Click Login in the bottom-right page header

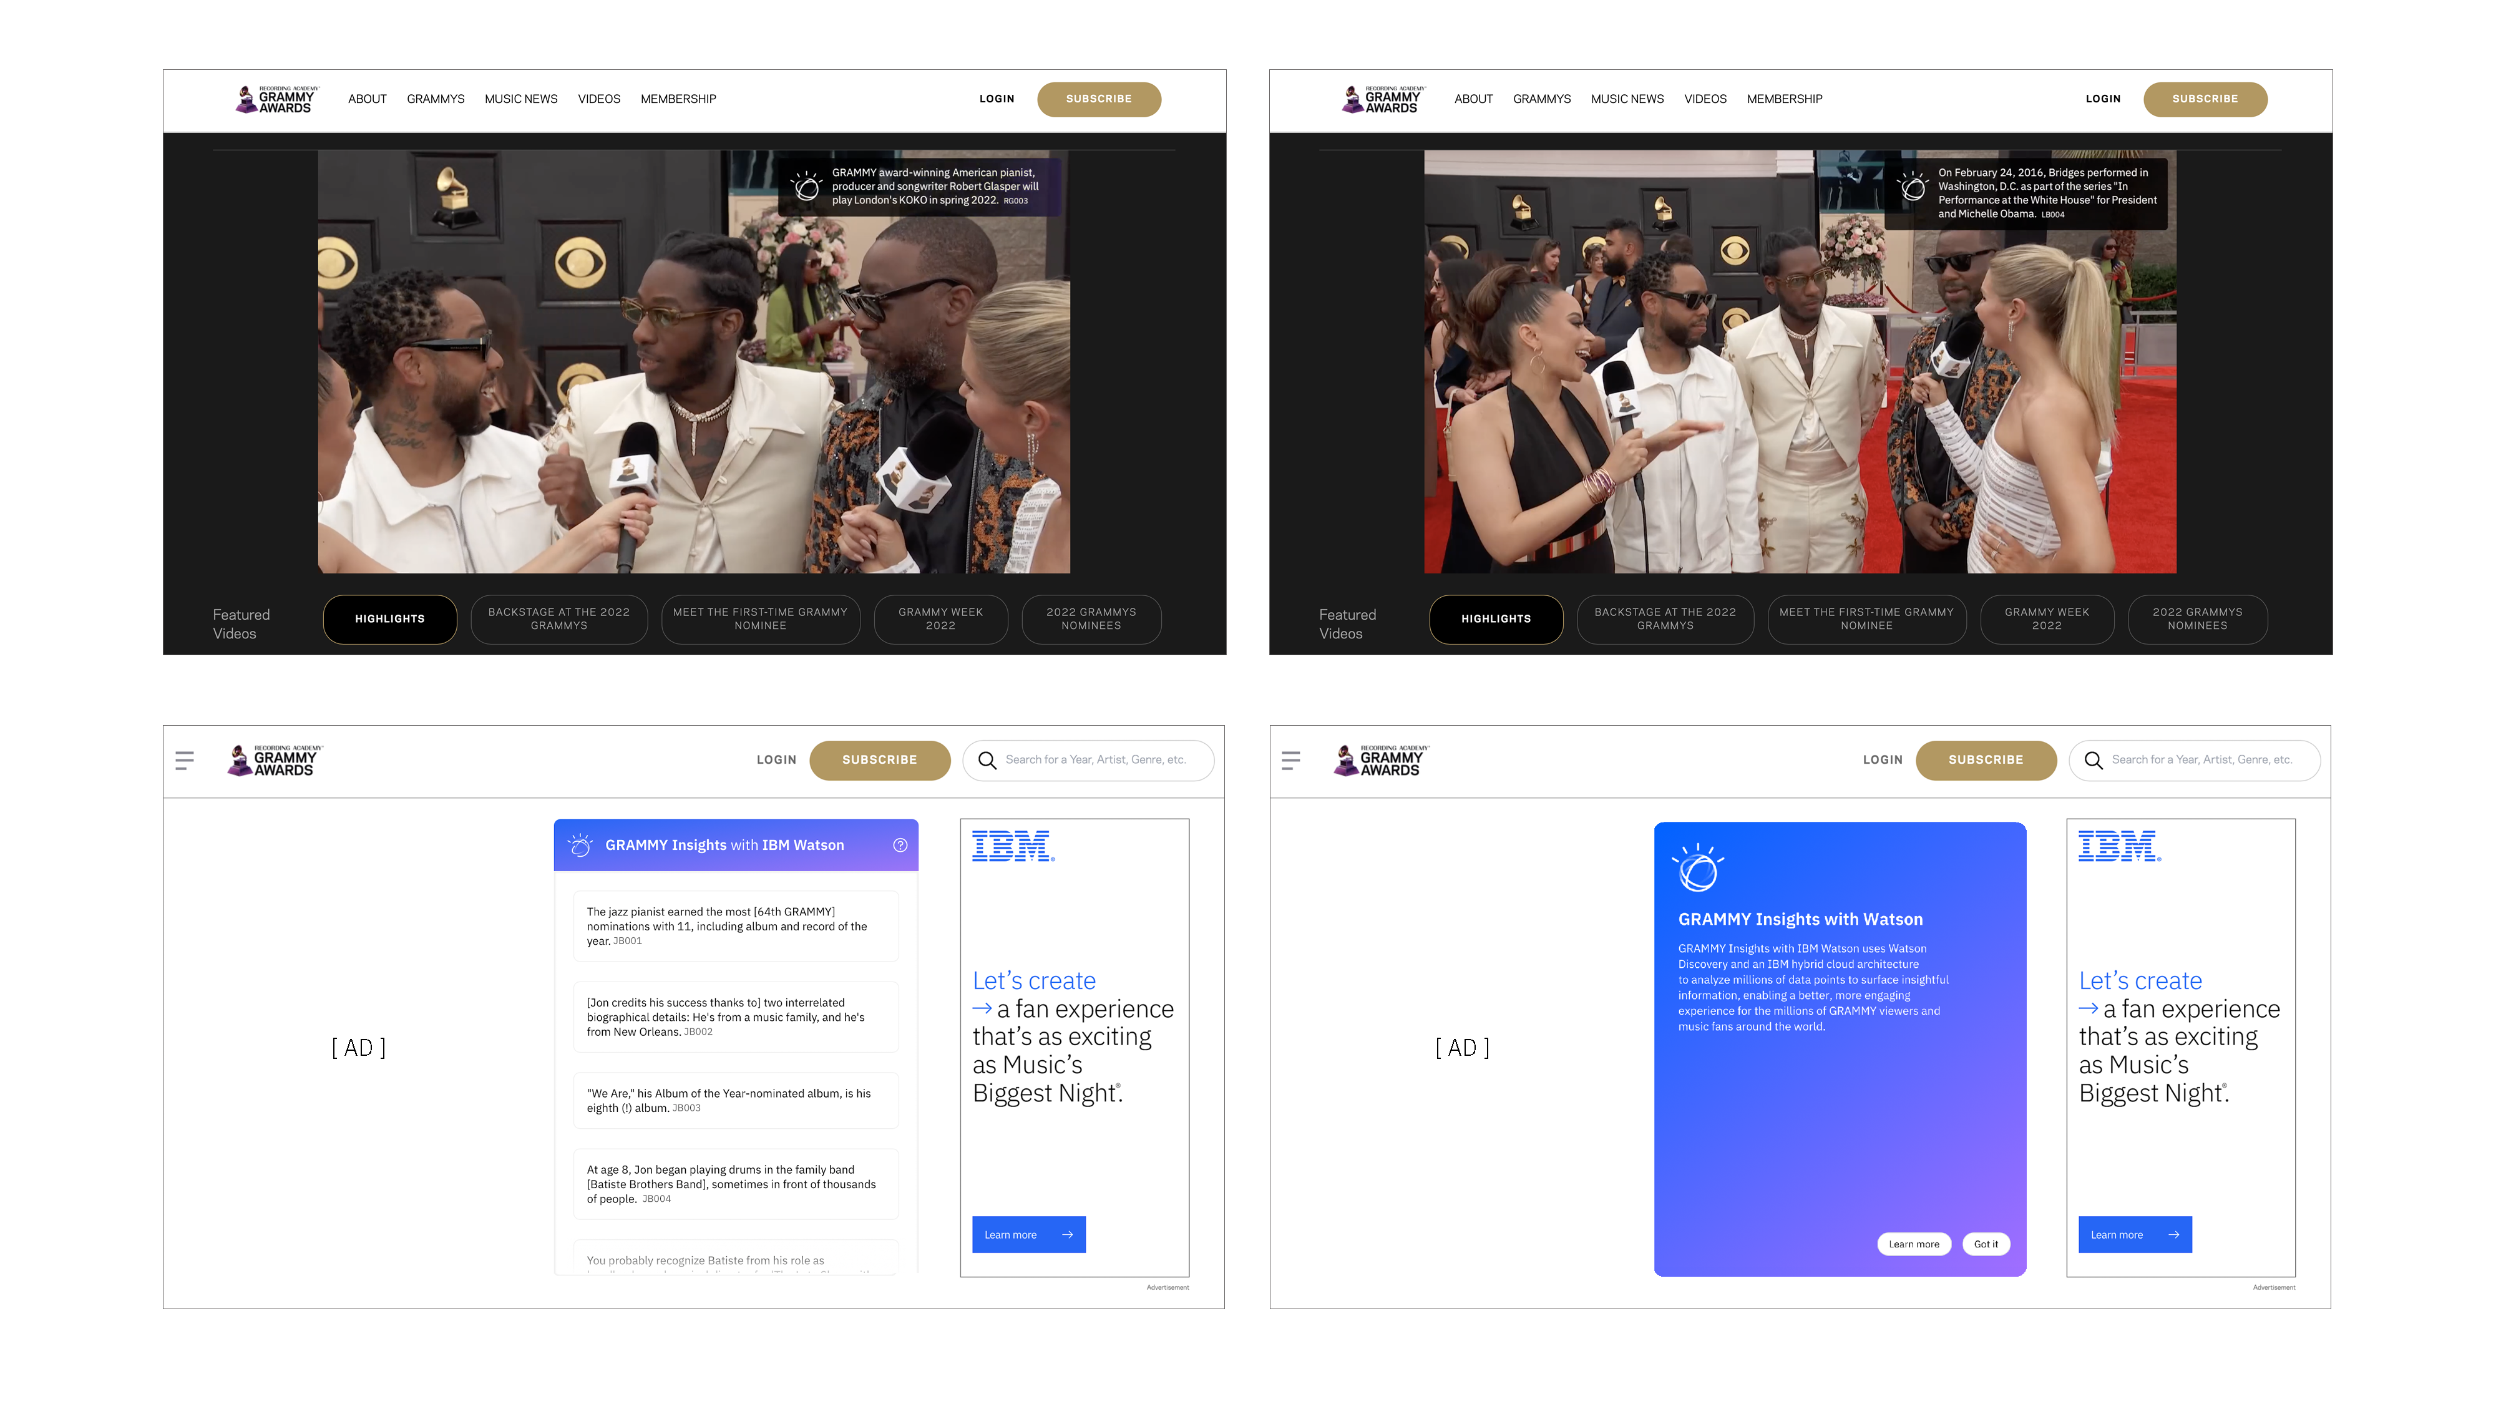[1882, 761]
